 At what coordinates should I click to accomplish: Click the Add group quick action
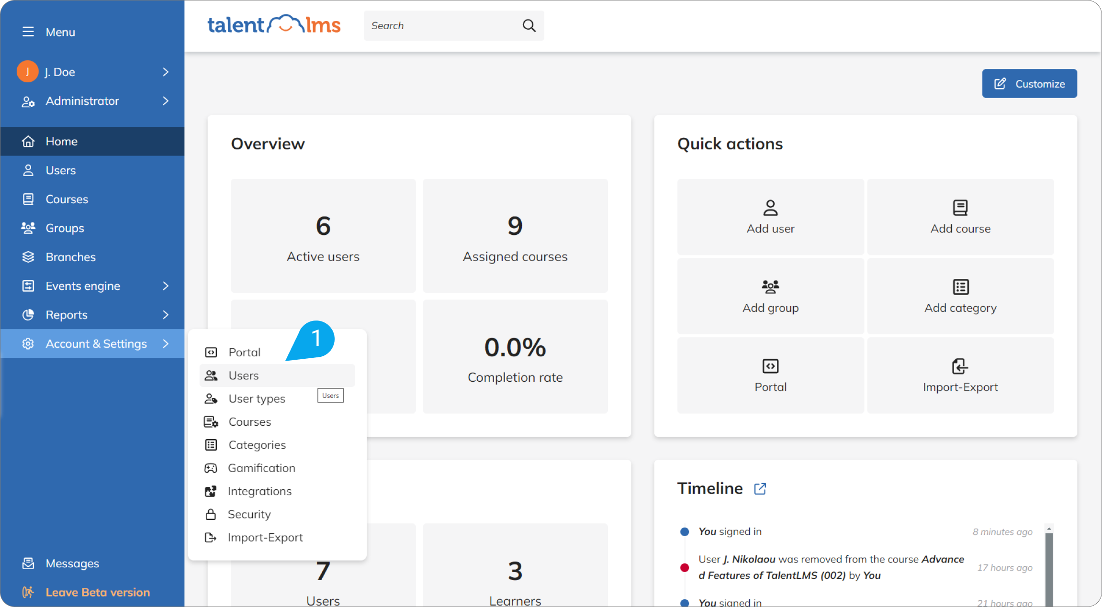770,296
